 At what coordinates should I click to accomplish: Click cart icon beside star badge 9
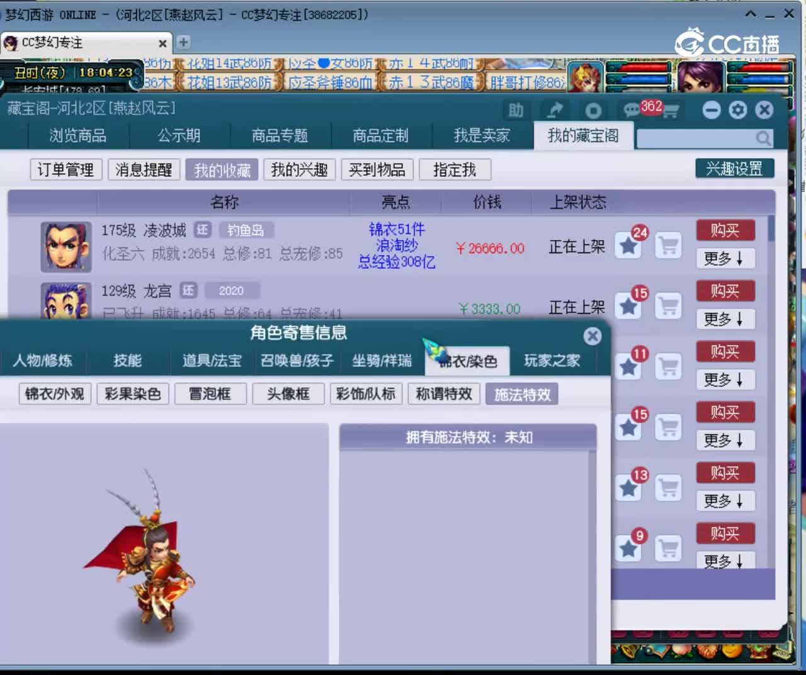(668, 548)
